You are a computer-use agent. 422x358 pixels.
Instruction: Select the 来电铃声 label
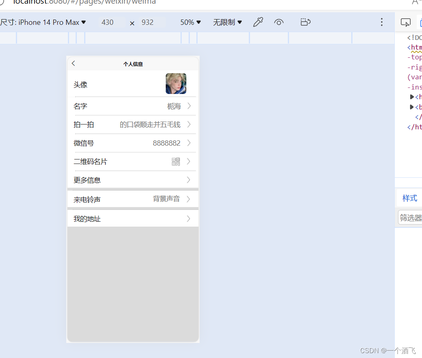click(87, 200)
